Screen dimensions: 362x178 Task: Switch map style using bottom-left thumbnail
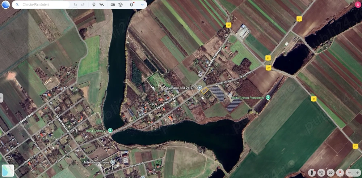(x=8, y=170)
